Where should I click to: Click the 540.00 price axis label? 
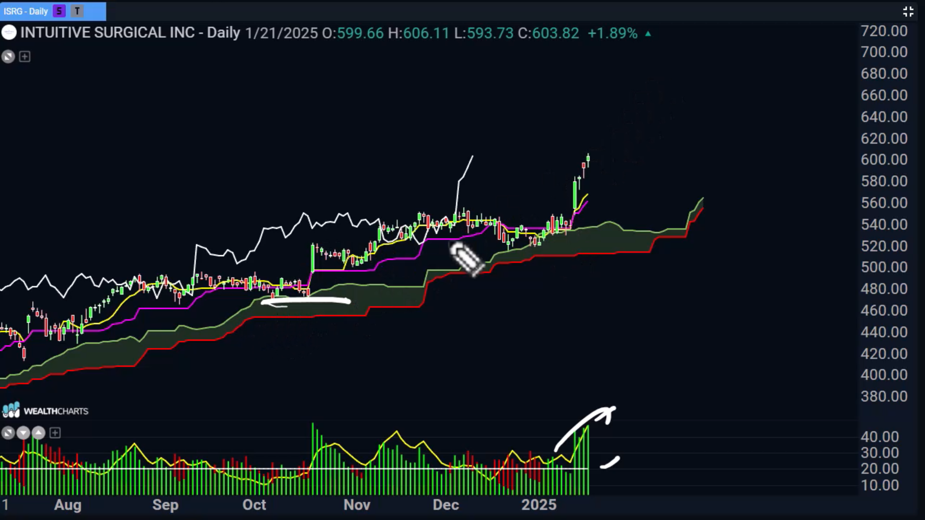coord(884,224)
